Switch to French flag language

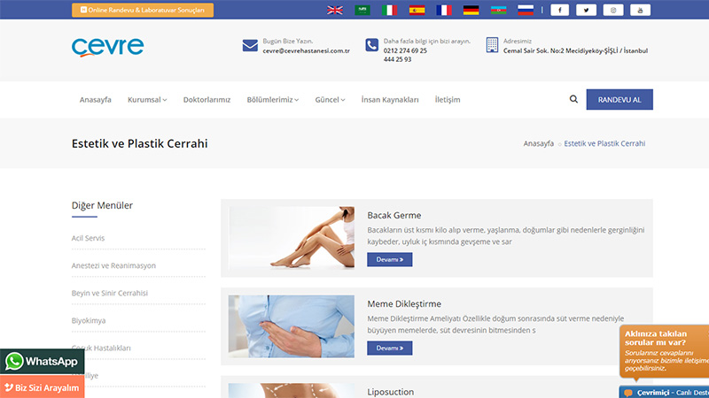(x=444, y=10)
